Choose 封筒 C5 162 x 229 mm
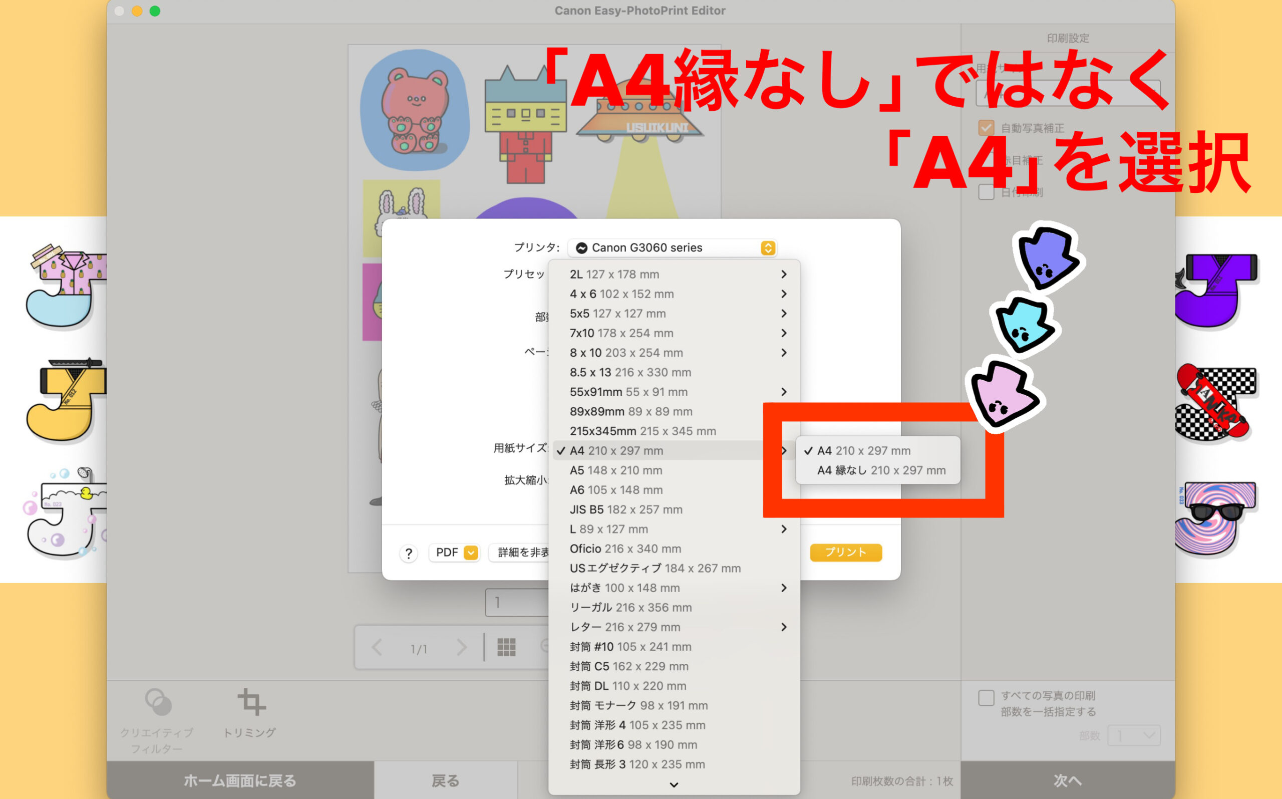This screenshot has height=799, width=1282. point(674,666)
